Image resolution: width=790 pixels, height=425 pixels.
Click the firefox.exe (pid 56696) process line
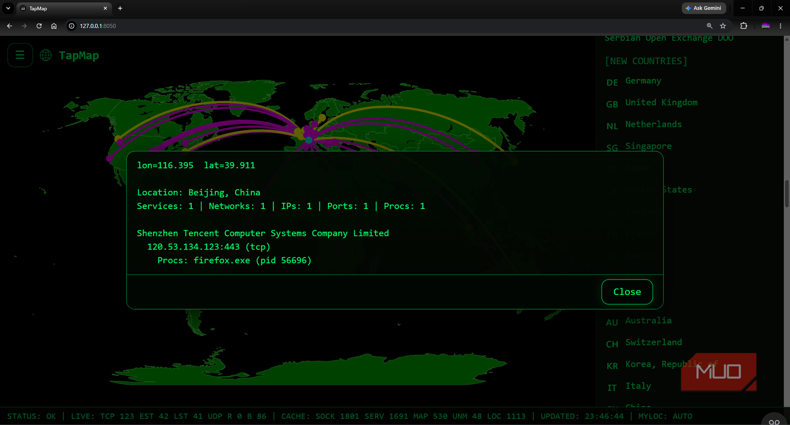[x=234, y=261]
